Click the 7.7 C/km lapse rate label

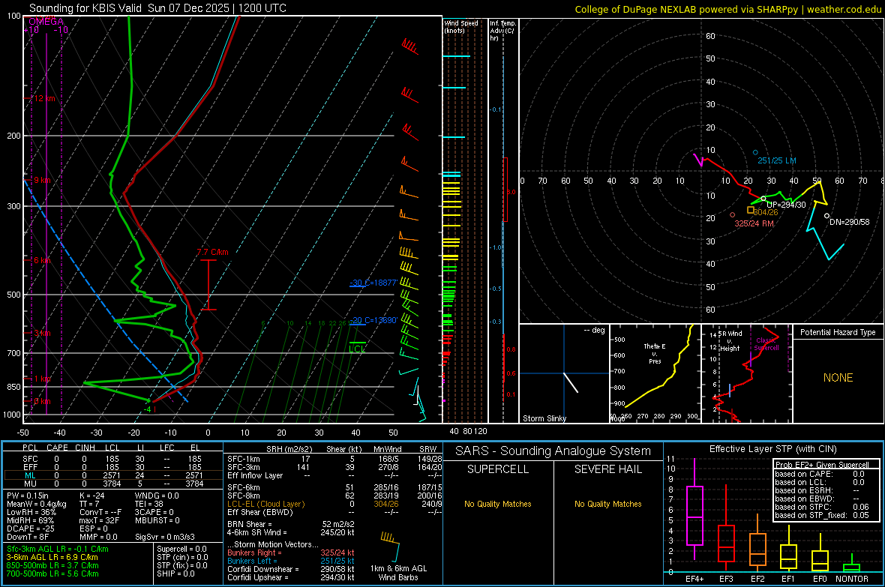point(212,253)
